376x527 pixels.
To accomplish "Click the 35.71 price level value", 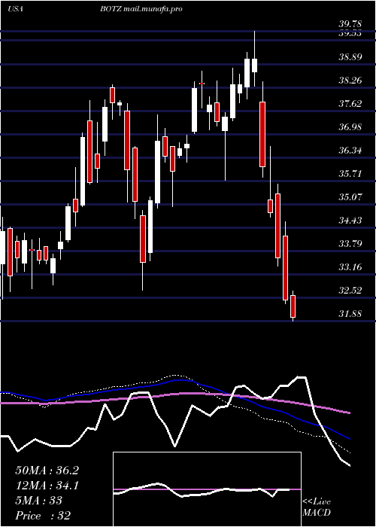I will pyautogui.click(x=350, y=174).
